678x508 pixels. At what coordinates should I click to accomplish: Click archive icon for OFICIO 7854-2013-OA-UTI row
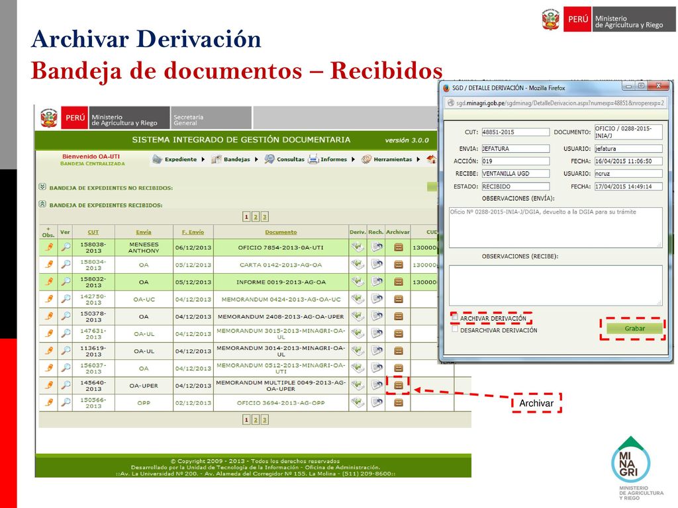tap(398, 247)
